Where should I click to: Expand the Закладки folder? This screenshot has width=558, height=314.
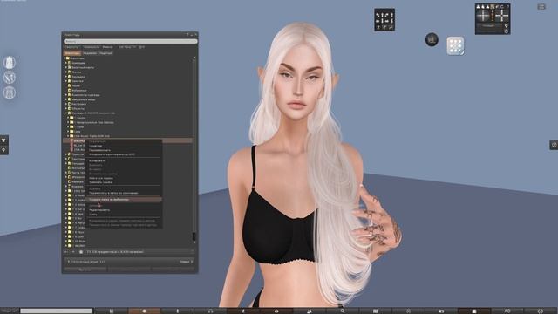pyautogui.click(x=66, y=77)
